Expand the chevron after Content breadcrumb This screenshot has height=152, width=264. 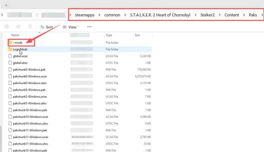[244, 15]
